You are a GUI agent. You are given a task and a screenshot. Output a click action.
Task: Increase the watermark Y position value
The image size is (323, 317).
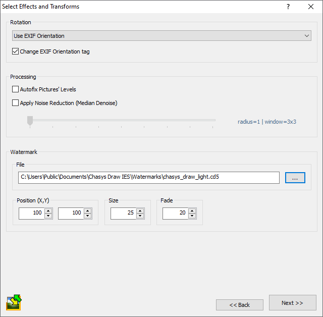coord(88,210)
